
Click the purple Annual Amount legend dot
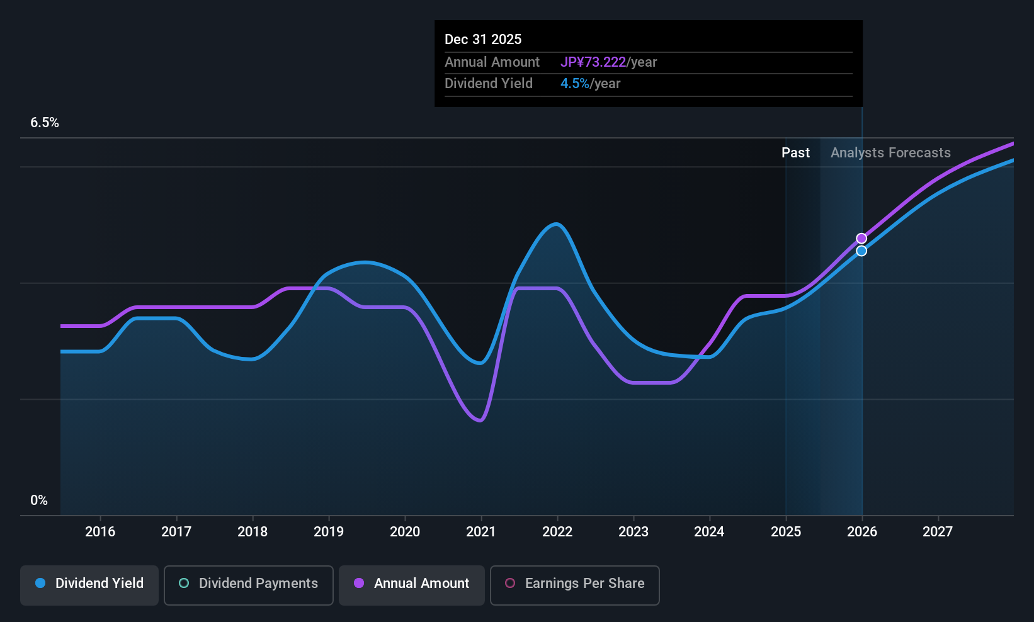pos(359,583)
